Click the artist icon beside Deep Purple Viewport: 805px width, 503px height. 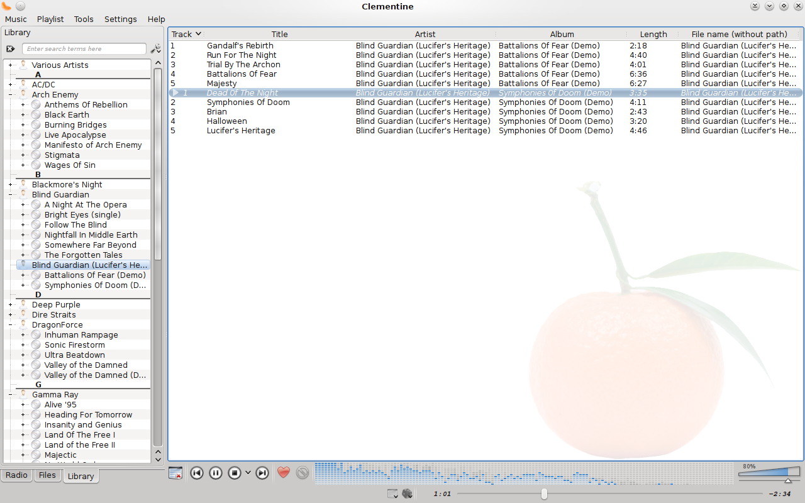tap(23, 304)
